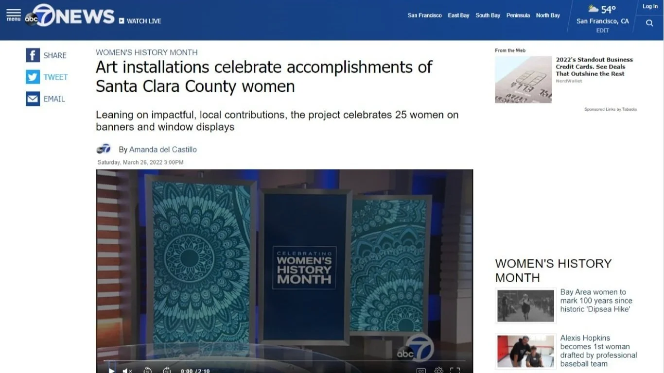Click the article headline text
Screen dimensions: 664x373
tap(264, 76)
